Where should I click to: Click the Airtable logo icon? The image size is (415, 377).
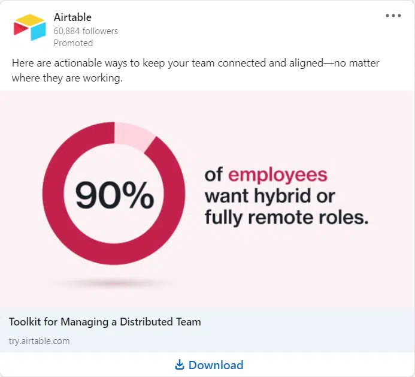pyautogui.click(x=30, y=28)
